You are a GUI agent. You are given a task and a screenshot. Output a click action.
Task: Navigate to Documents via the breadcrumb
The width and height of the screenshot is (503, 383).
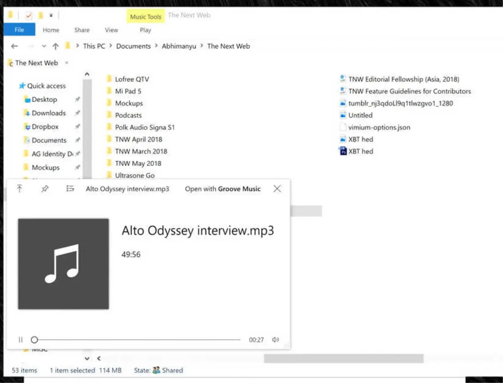(x=133, y=46)
